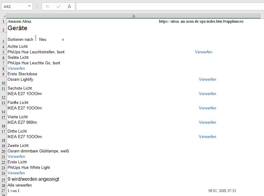Click the Insert Function fx icon
Screen dimensions: 264x196
pyautogui.click(x=69, y=6)
